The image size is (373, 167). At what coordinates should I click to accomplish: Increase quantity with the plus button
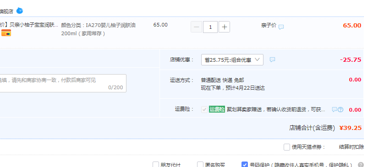(225, 27)
